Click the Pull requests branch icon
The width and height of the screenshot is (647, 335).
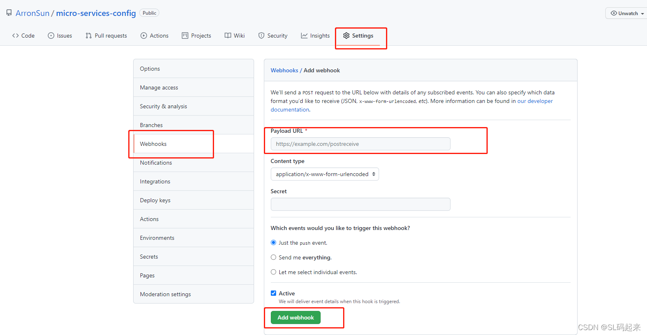click(x=89, y=36)
